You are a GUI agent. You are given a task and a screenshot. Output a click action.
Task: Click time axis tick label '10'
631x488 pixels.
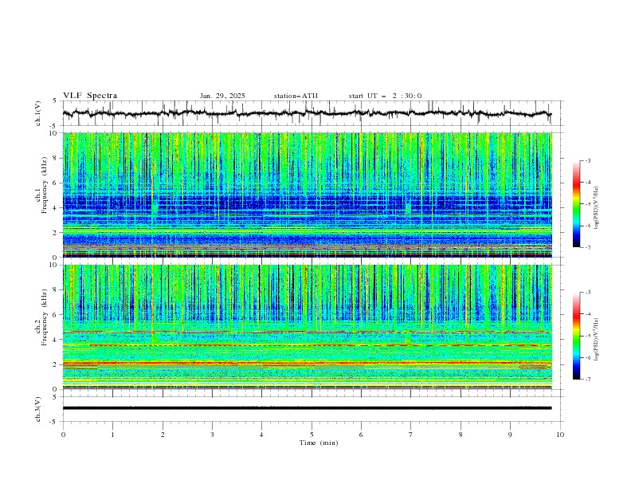[560, 435]
